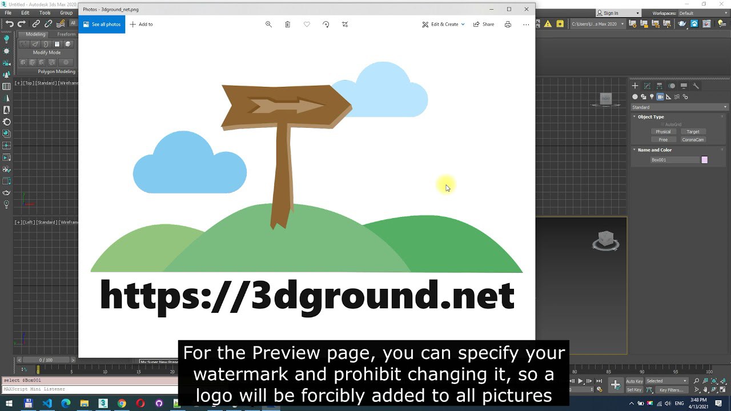Select the Helpers category icon
Image resolution: width=731 pixels, height=411 pixels.
click(x=669, y=97)
